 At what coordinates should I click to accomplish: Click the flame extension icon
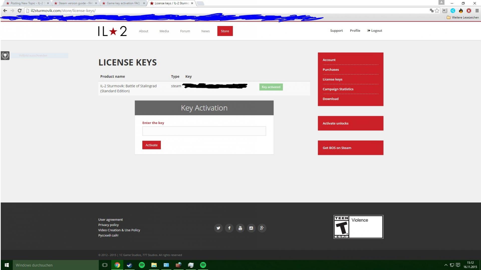(x=461, y=11)
